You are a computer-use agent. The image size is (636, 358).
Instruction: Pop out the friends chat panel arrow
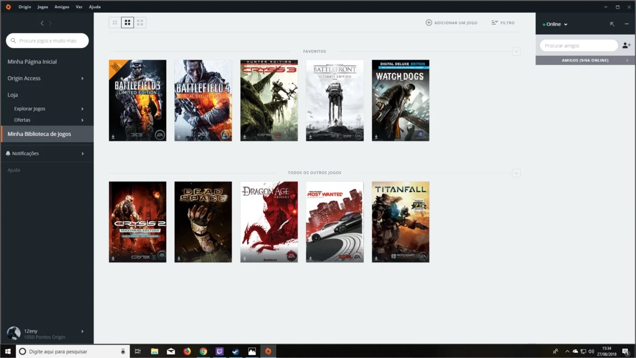click(612, 24)
